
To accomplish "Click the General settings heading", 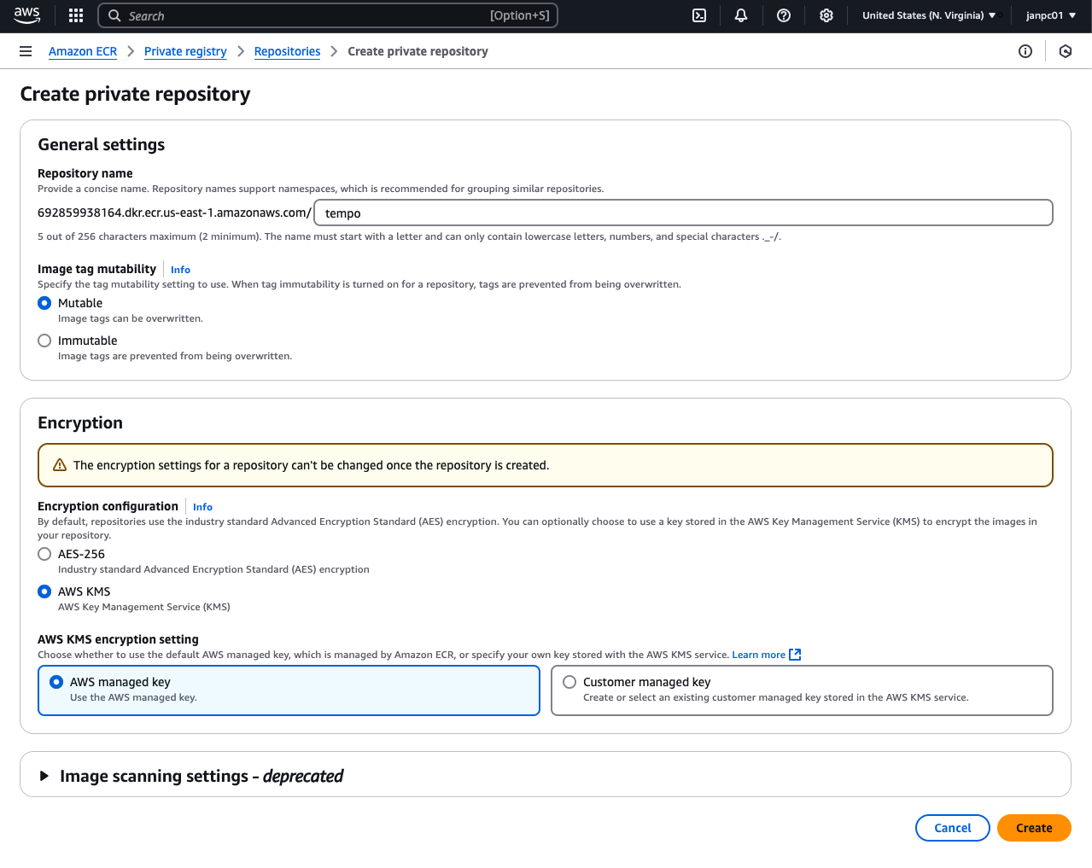I will click(x=102, y=144).
